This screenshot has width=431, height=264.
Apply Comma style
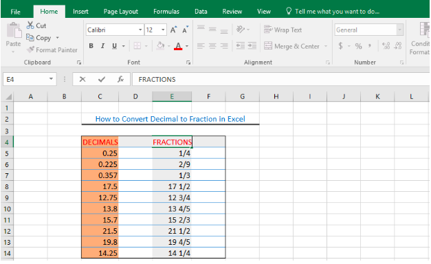click(x=370, y=45)
